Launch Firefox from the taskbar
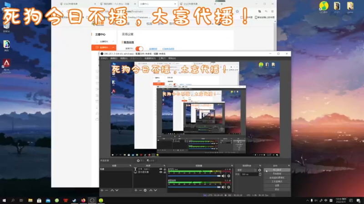The height and width of the screenshot is (204, 364). (x=83, y=200)
